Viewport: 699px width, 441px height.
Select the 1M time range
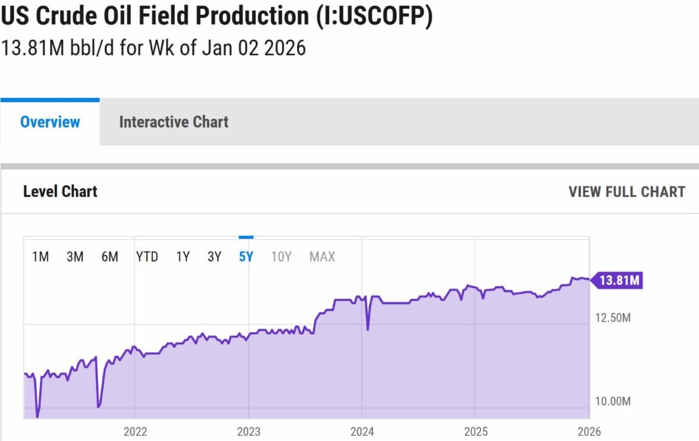click(40, 257)
